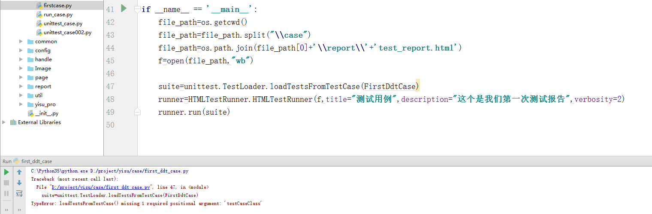Screen dimensions: 652x214
Task: Toggle soft-wrap in Run console
Action: (19, 193)
